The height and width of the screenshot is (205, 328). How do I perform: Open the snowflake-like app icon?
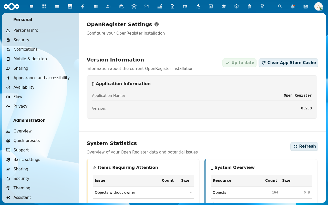(262, 6)
